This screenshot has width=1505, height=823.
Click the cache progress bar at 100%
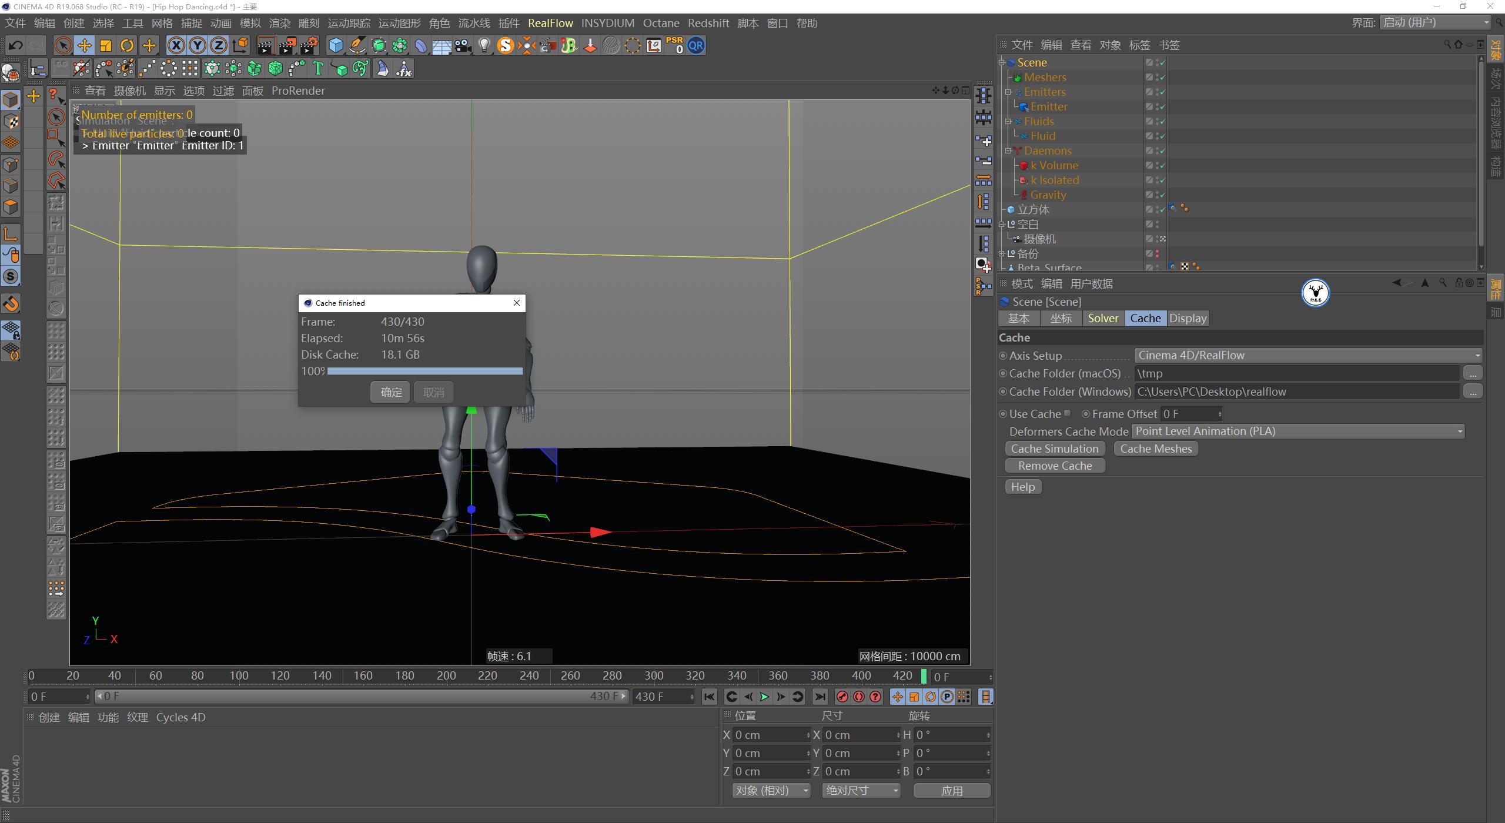click(x=423, y=370)
